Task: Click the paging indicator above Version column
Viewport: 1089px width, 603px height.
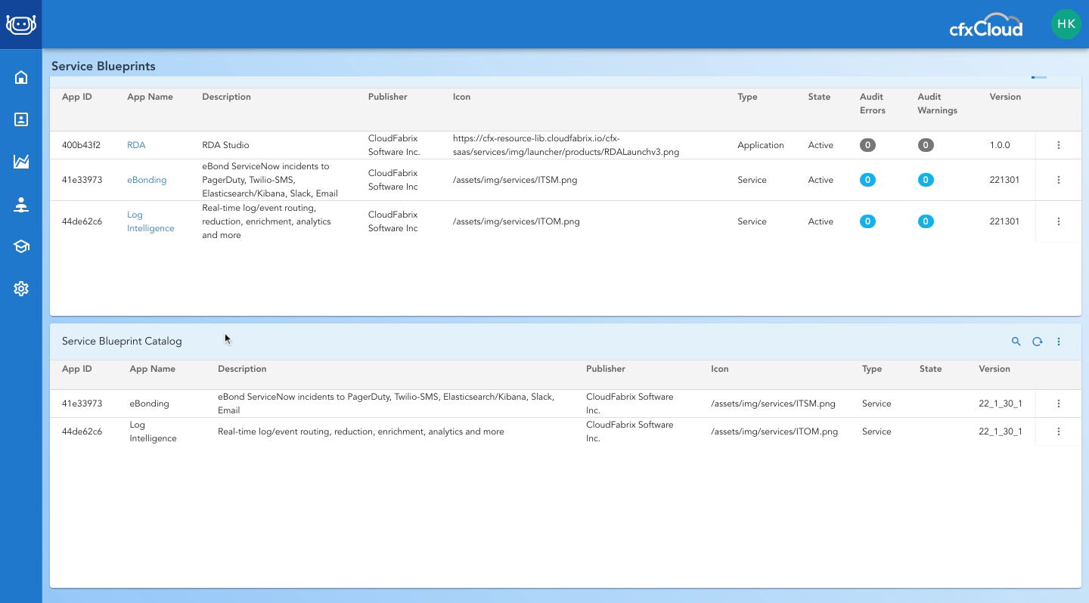Action: 1039,77
